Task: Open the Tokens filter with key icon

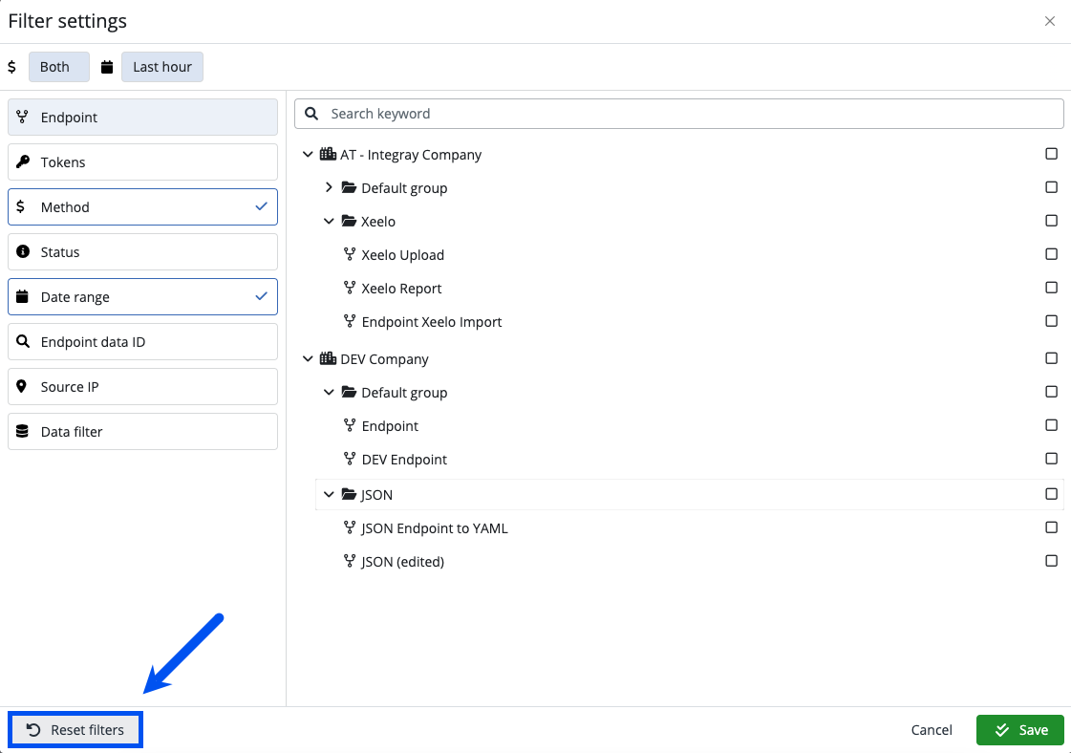Action: coord(23,161)
